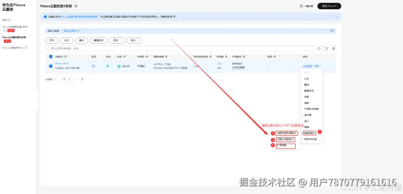
Task: Sort IP地址 column icon
Action: tap(226, 56)
